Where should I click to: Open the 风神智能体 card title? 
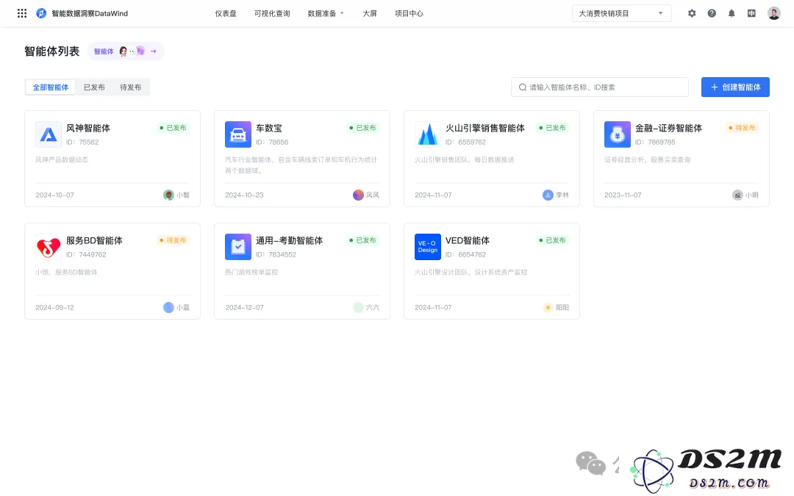88,128
